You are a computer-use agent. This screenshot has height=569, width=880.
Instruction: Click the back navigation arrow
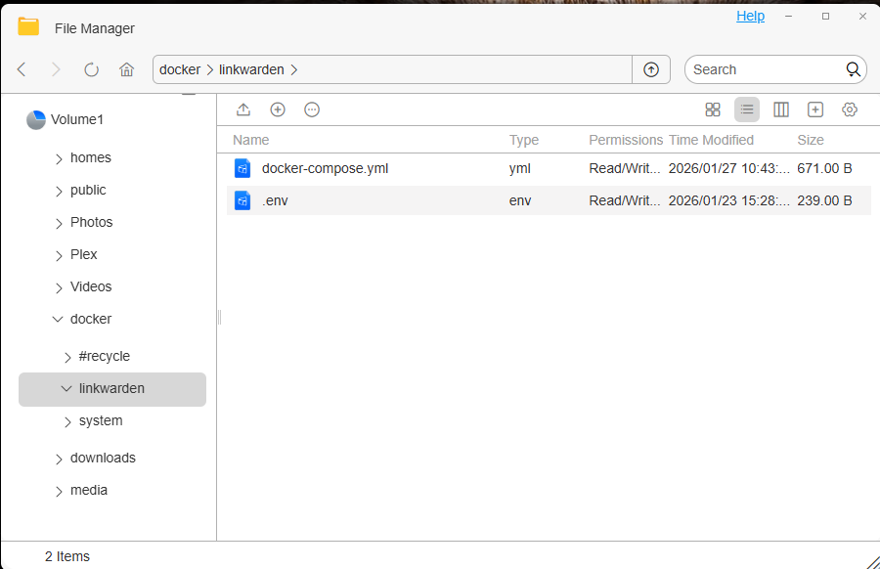click(x=22, y=69)
